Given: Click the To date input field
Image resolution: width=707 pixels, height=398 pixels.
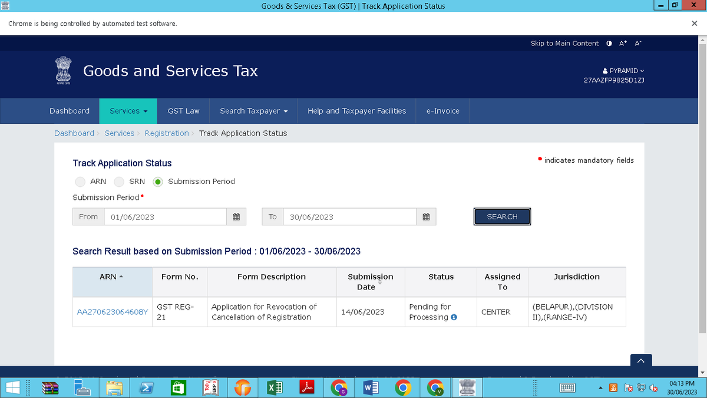Looking at the screenshot, I should click(350, 216).
